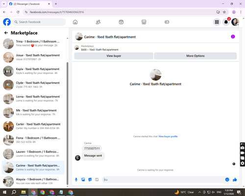Click View buyer button
Viewport: 245px width, 196px height.
click(x=114, y=56)
